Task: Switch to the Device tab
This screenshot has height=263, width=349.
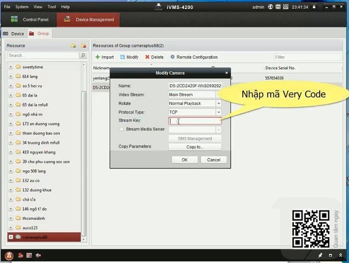Action: pyautogui.click(x=14, y=34)
